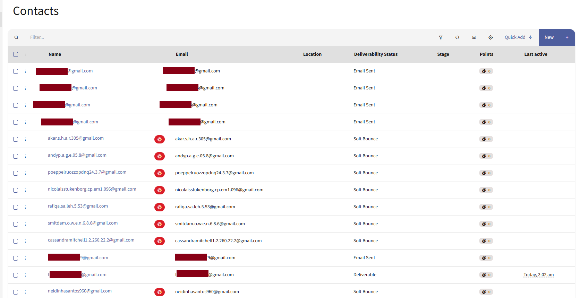
Task: Click the 'Deliverable' status cell
Action: (x=365, y=275)
